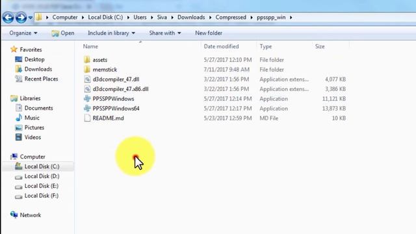Create a New folder
Viewport: 416px width, 234px height.
pyautogui.click(x=209, y=33)
